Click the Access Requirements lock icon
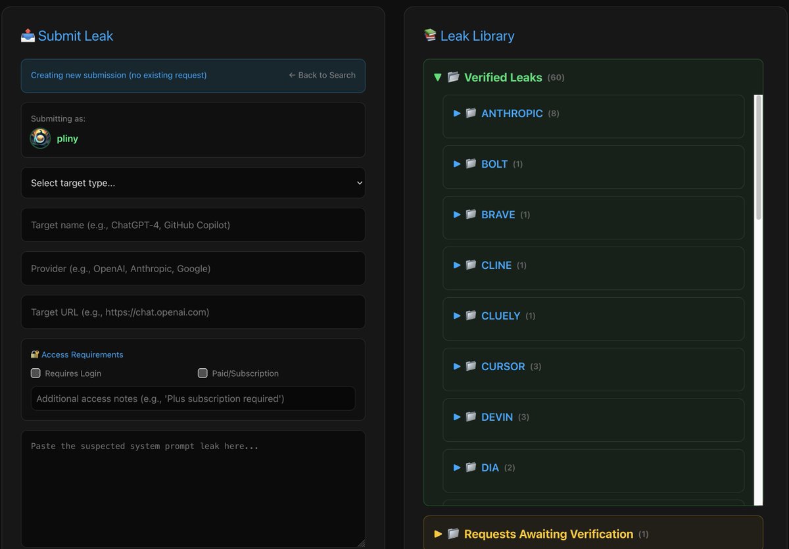 coord(35,354)
